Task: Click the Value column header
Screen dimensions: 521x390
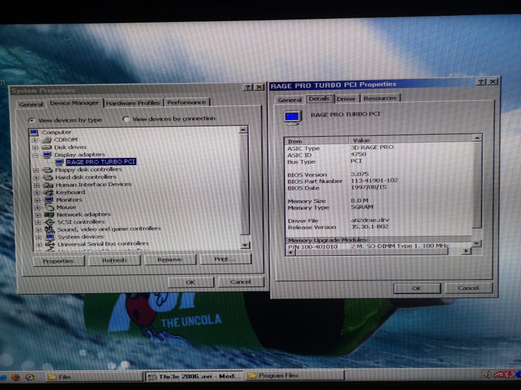Action: 411,140
